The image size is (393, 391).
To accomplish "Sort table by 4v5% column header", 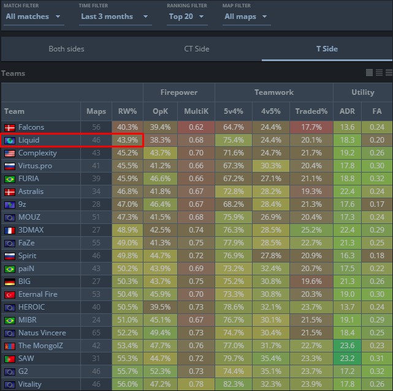I will [271, 111].
